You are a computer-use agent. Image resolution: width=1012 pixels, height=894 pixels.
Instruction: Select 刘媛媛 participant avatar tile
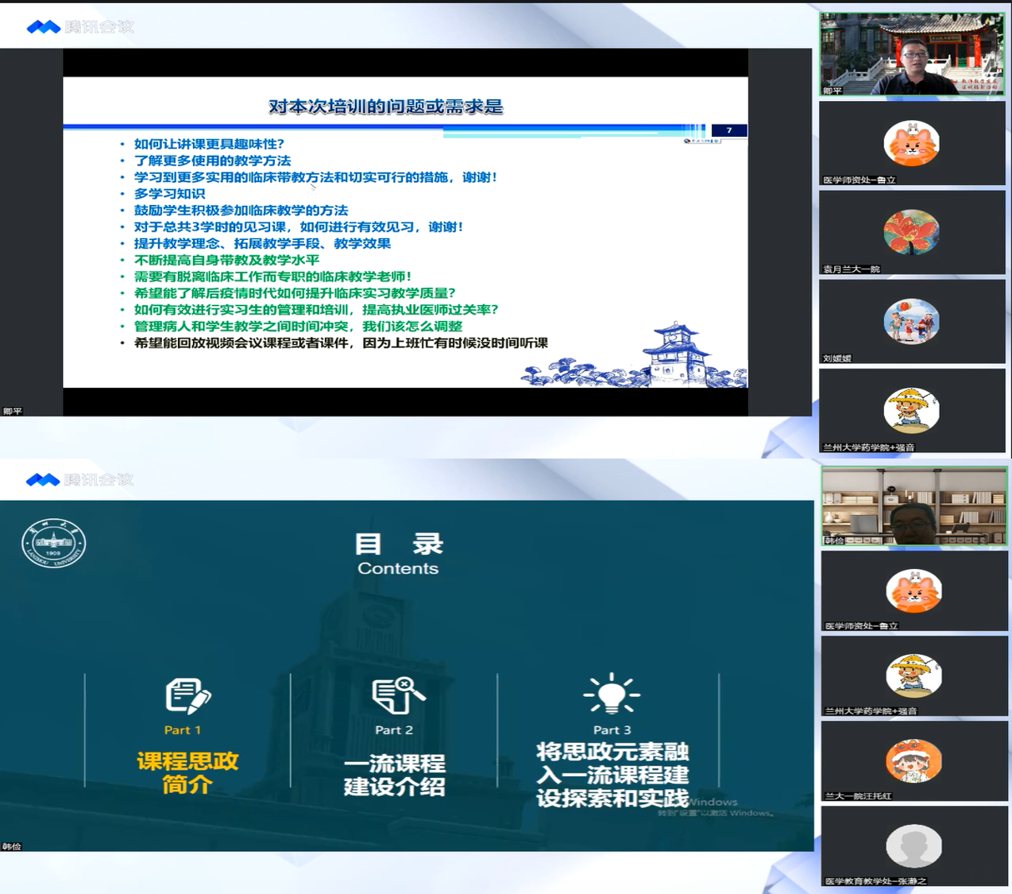[x=912, y=322]
